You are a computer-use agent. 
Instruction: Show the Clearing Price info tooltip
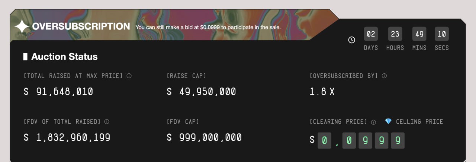point(373,122)
